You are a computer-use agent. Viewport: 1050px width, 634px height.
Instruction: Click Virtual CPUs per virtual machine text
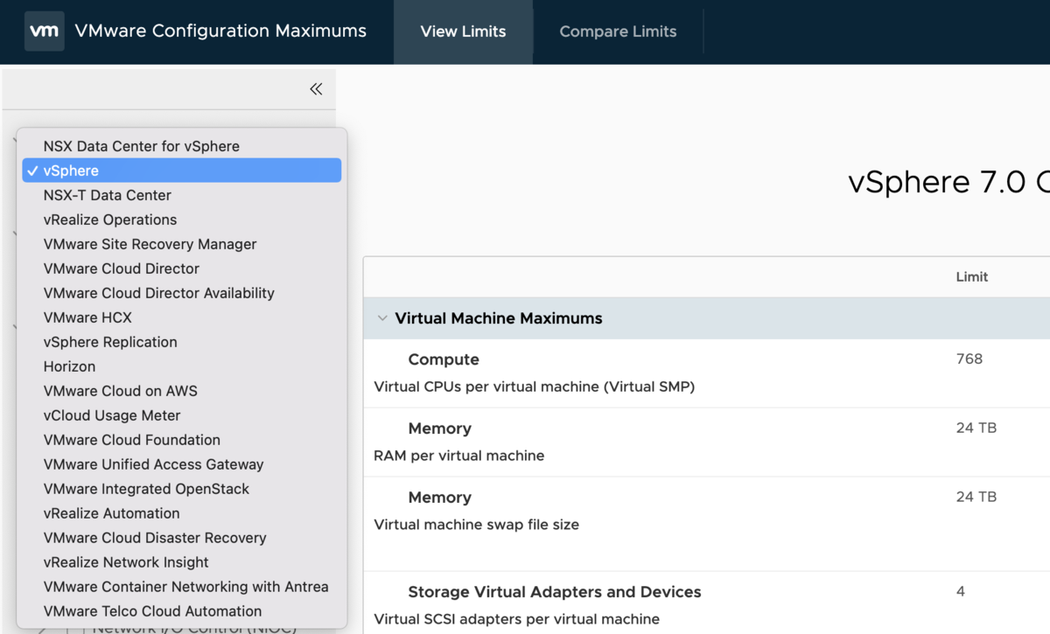(x=534, y=387)
